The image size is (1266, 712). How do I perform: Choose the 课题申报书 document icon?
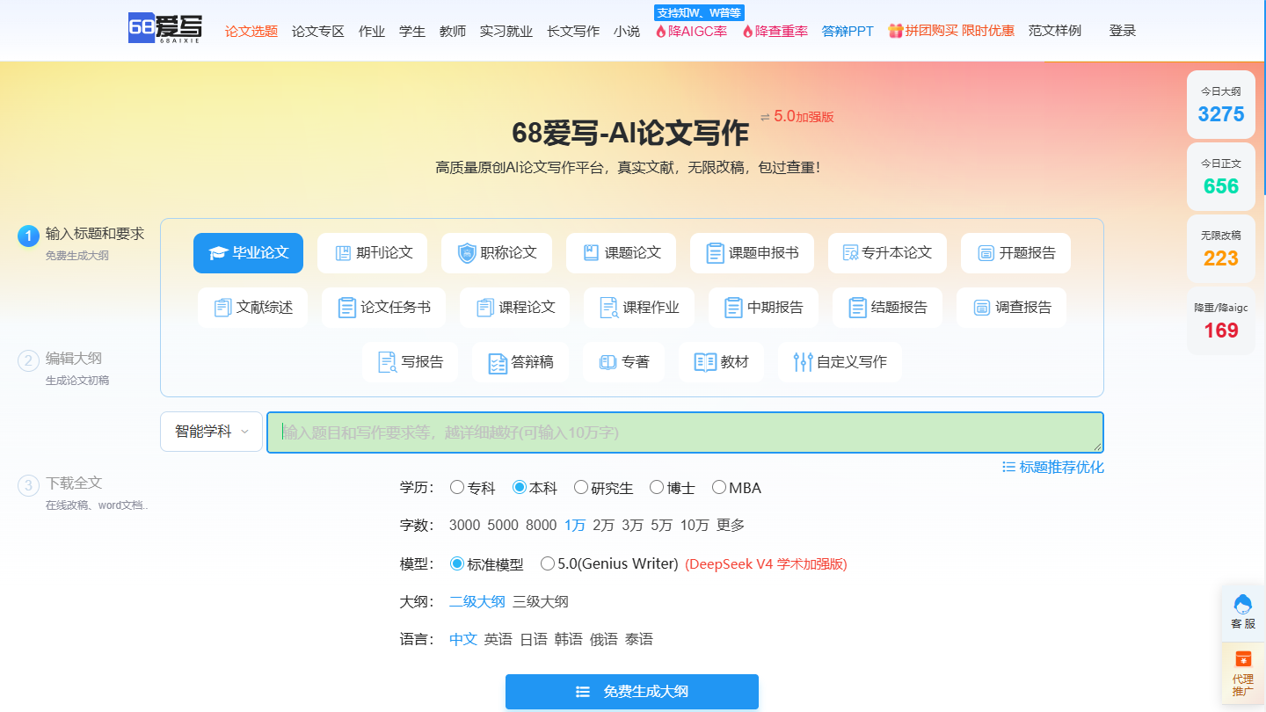tap(716, 253)
